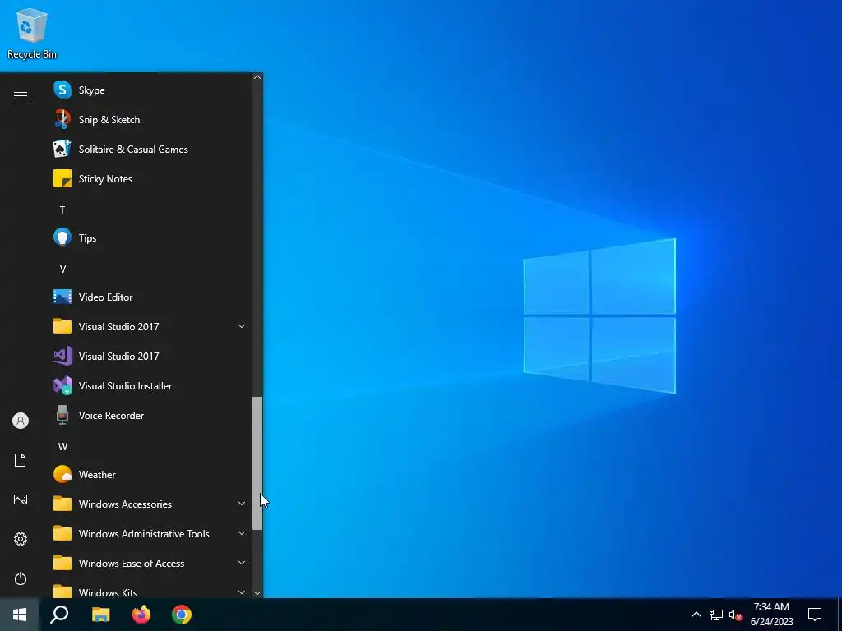Open Action Center notifications
Viewport: 842px width, 631px height.
point(815,615)
